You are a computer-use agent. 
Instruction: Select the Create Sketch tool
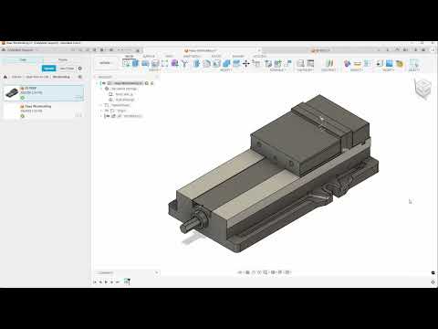126,63
